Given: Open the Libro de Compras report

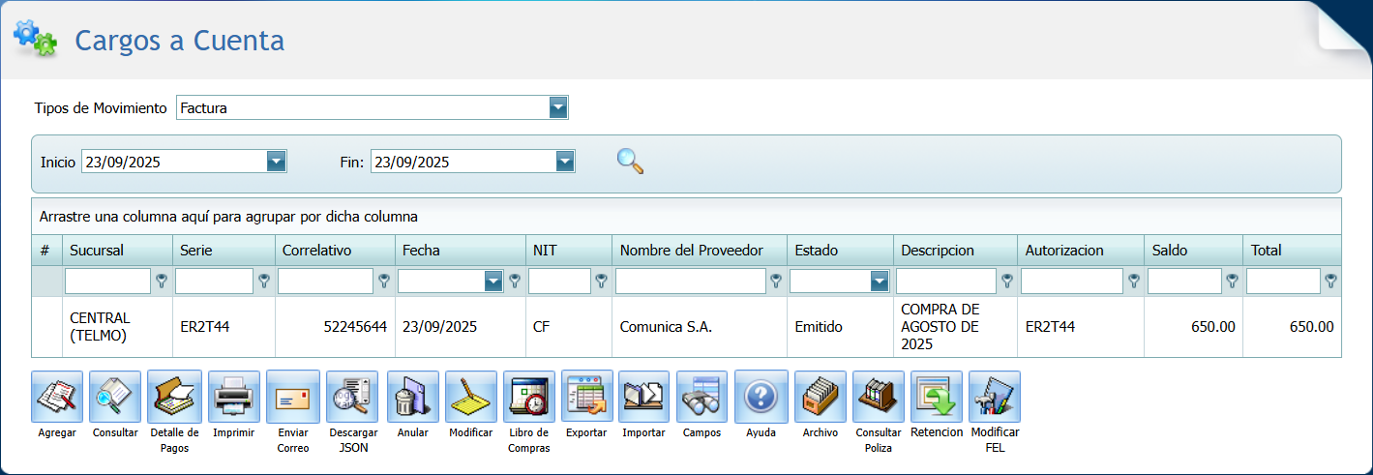Looking at the screenshot, I should (528, 397).
